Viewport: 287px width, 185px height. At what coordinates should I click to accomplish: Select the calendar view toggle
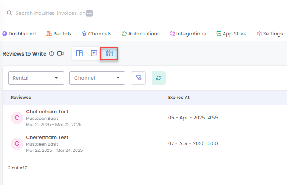click(x=109, y=53)
